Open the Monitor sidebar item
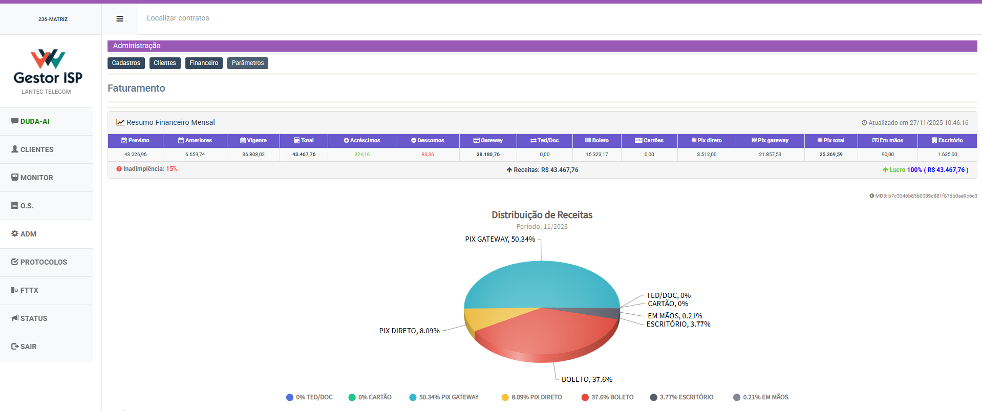 pyautogui.click(x=36, y=178)
